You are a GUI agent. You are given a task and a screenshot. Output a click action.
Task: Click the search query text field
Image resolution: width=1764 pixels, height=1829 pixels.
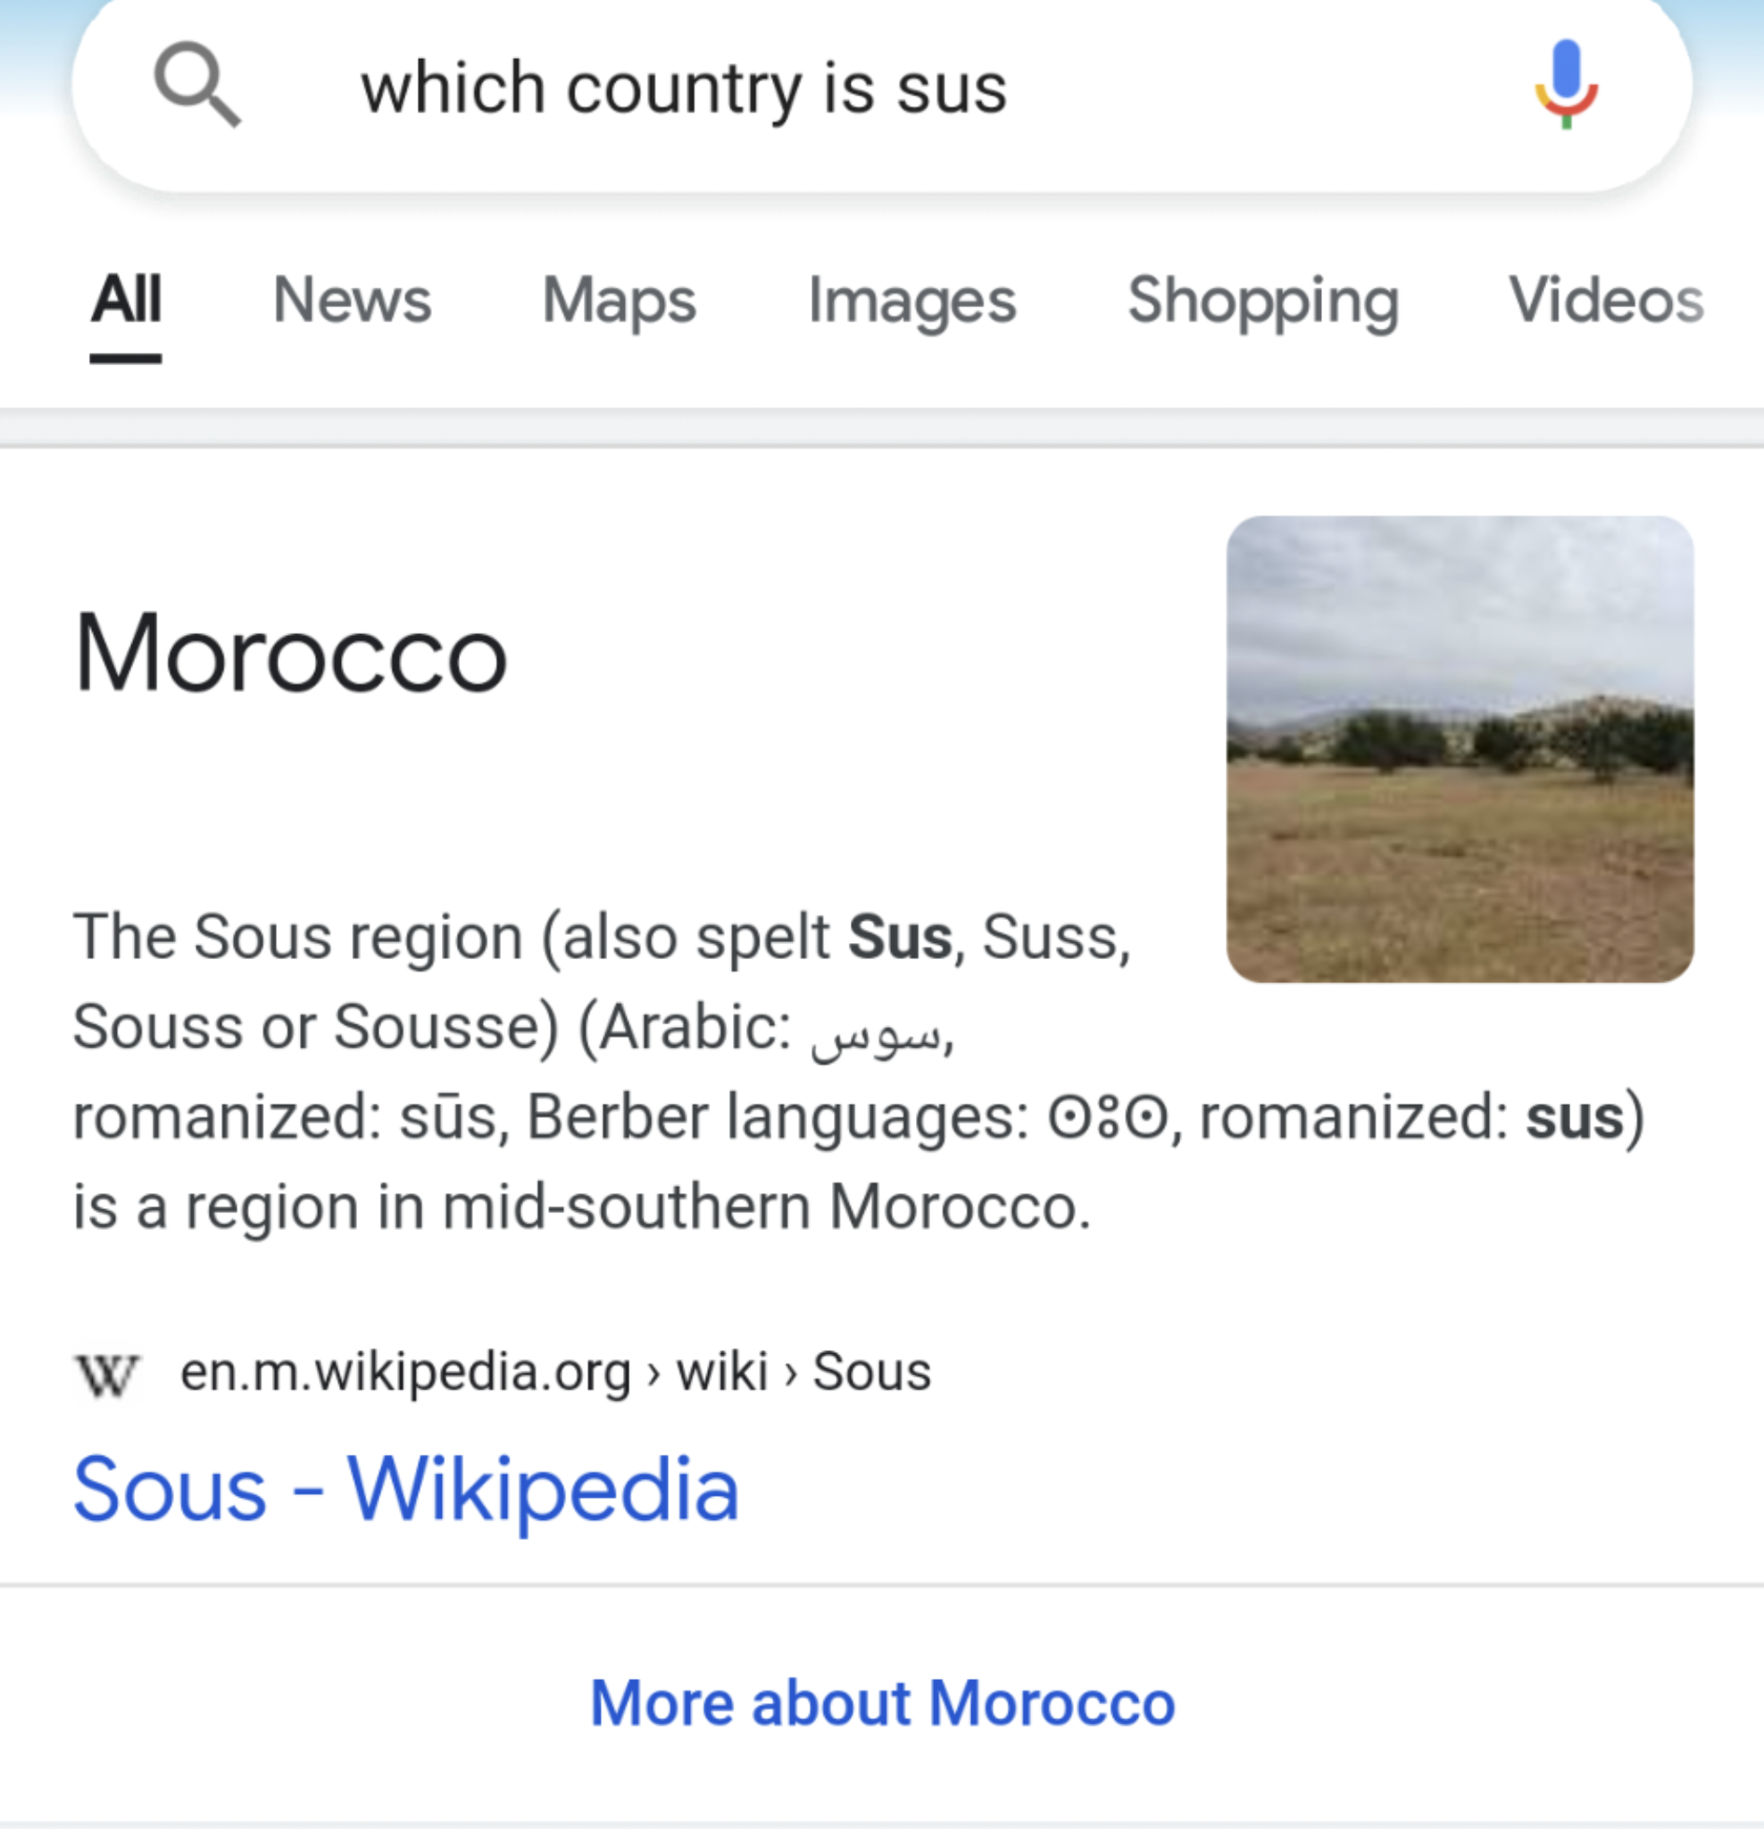(x=686, y=88)
